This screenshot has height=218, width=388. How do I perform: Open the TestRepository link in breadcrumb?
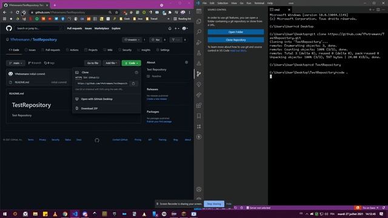click(x=44, y=39)
